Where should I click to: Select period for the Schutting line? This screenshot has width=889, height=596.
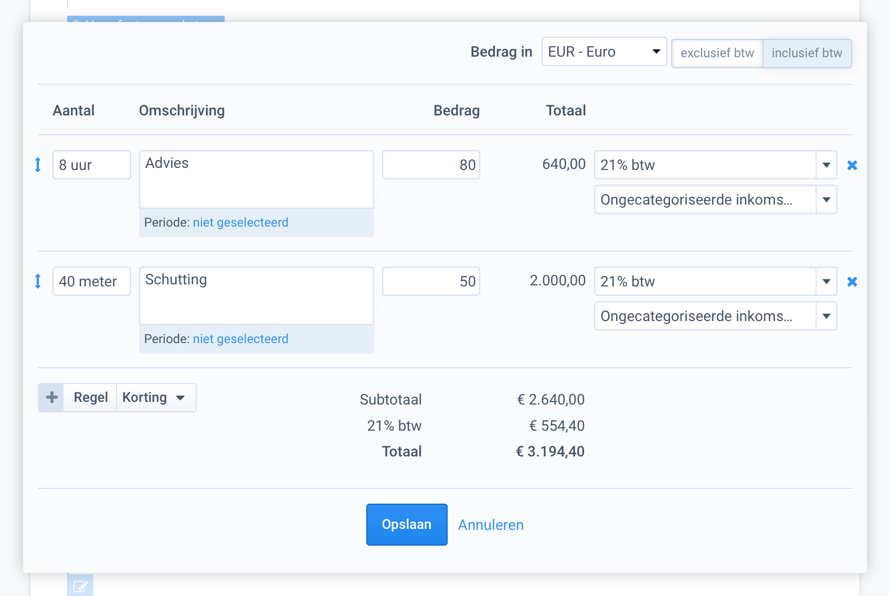click(240, 339)
